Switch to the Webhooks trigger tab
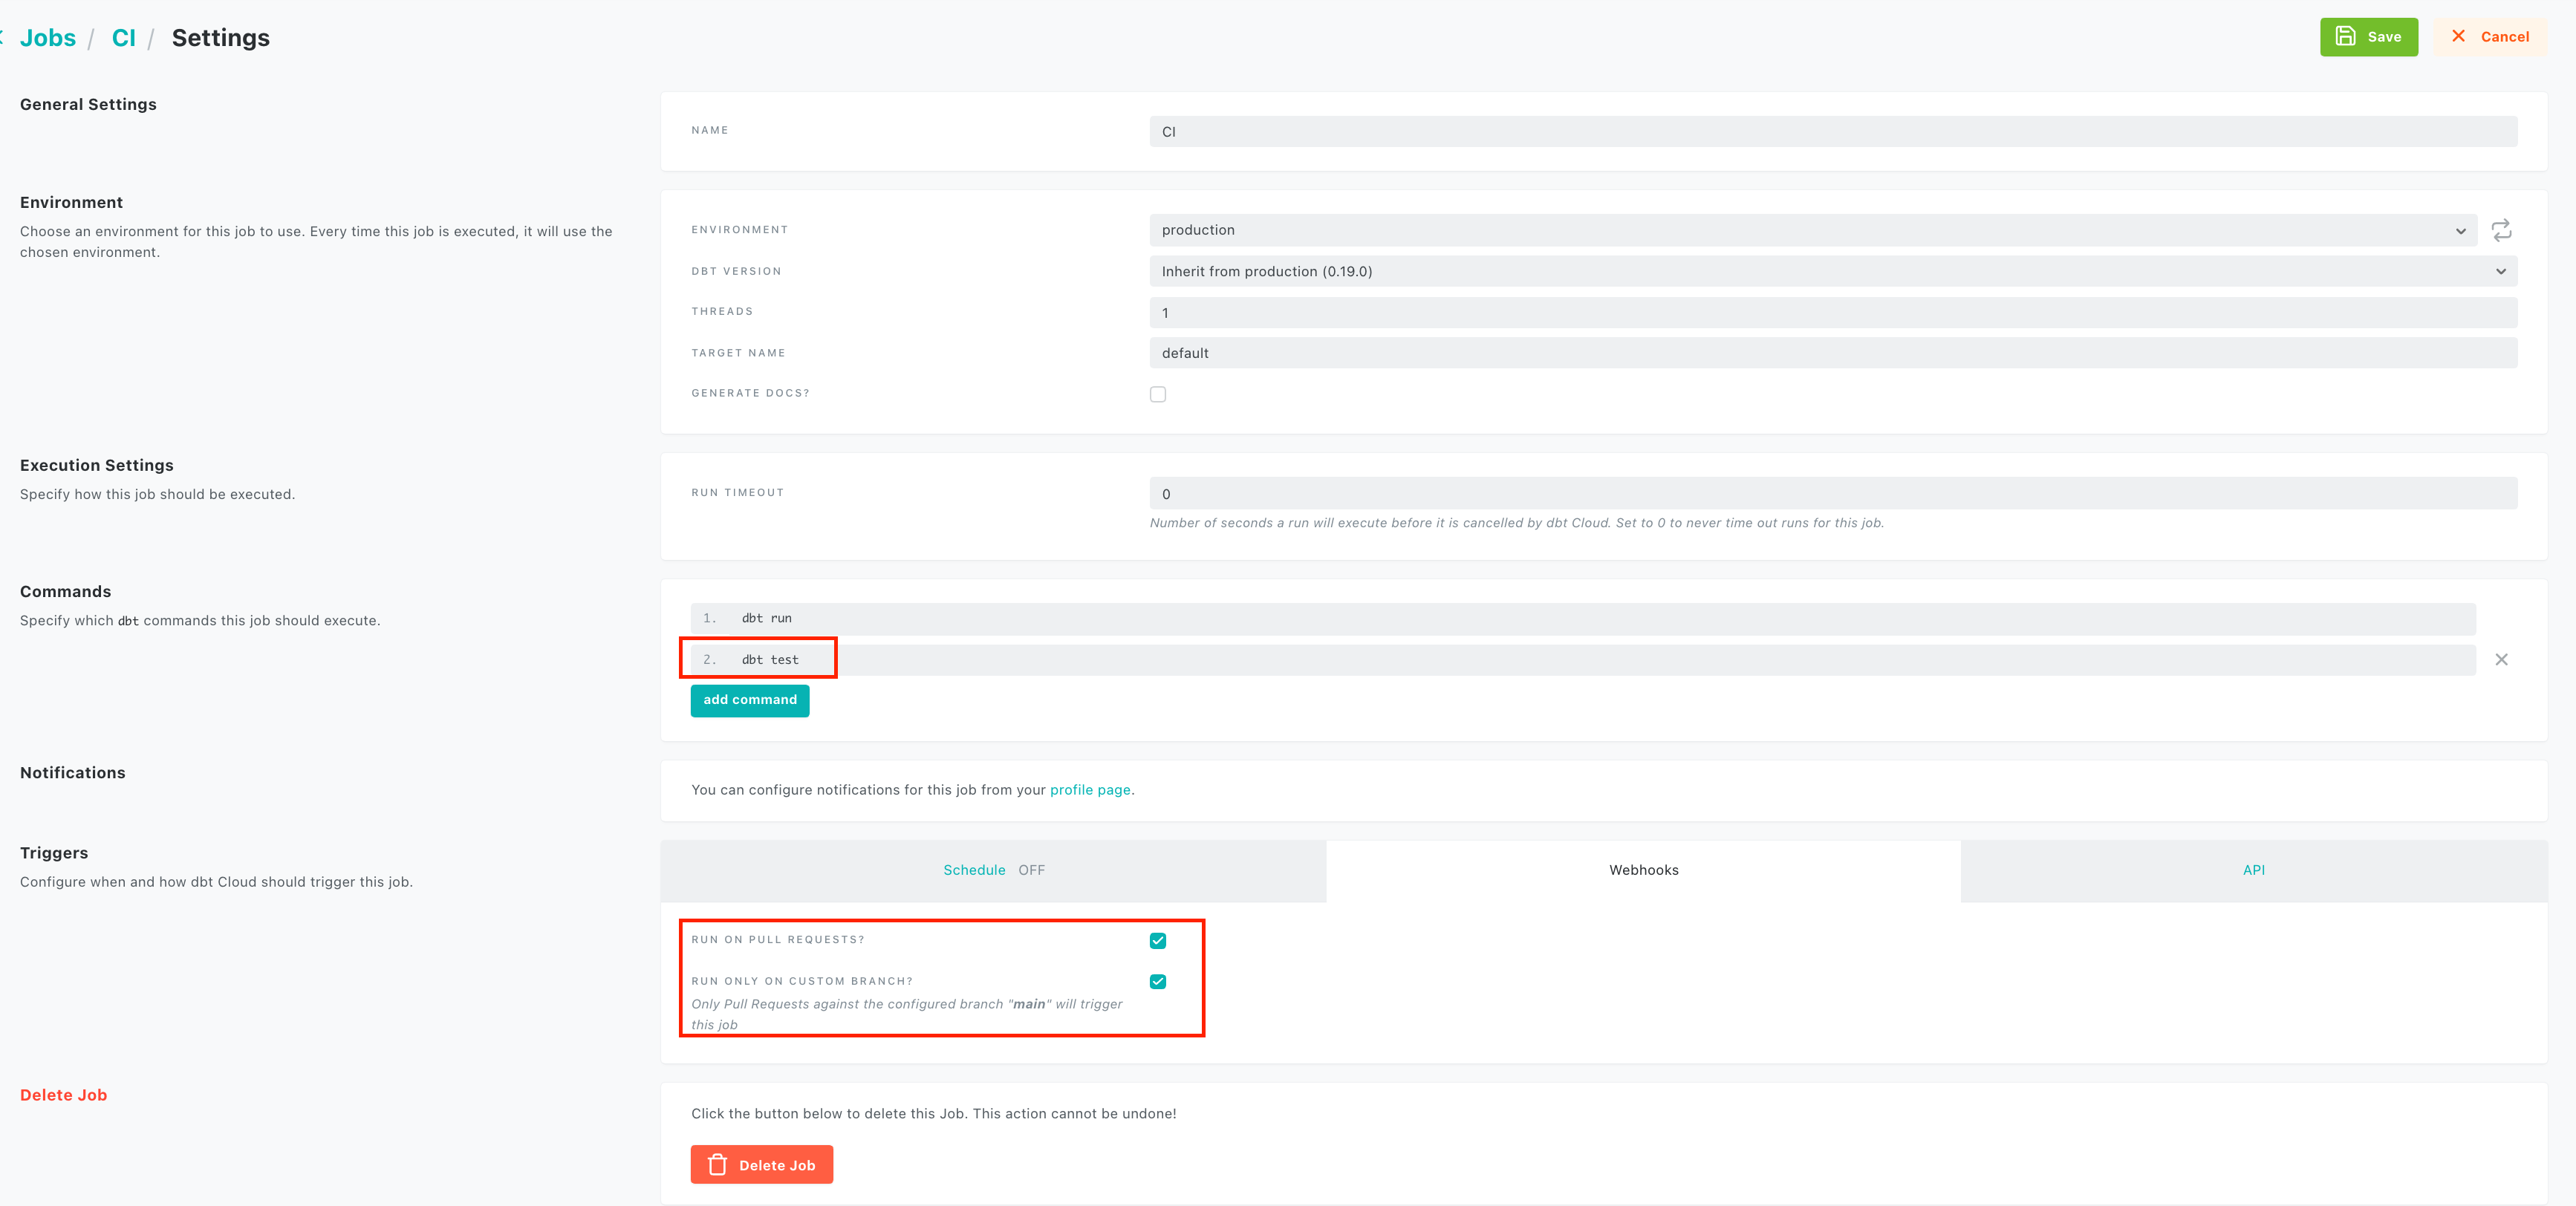2576x1206 pixels. coord(1643,869)
